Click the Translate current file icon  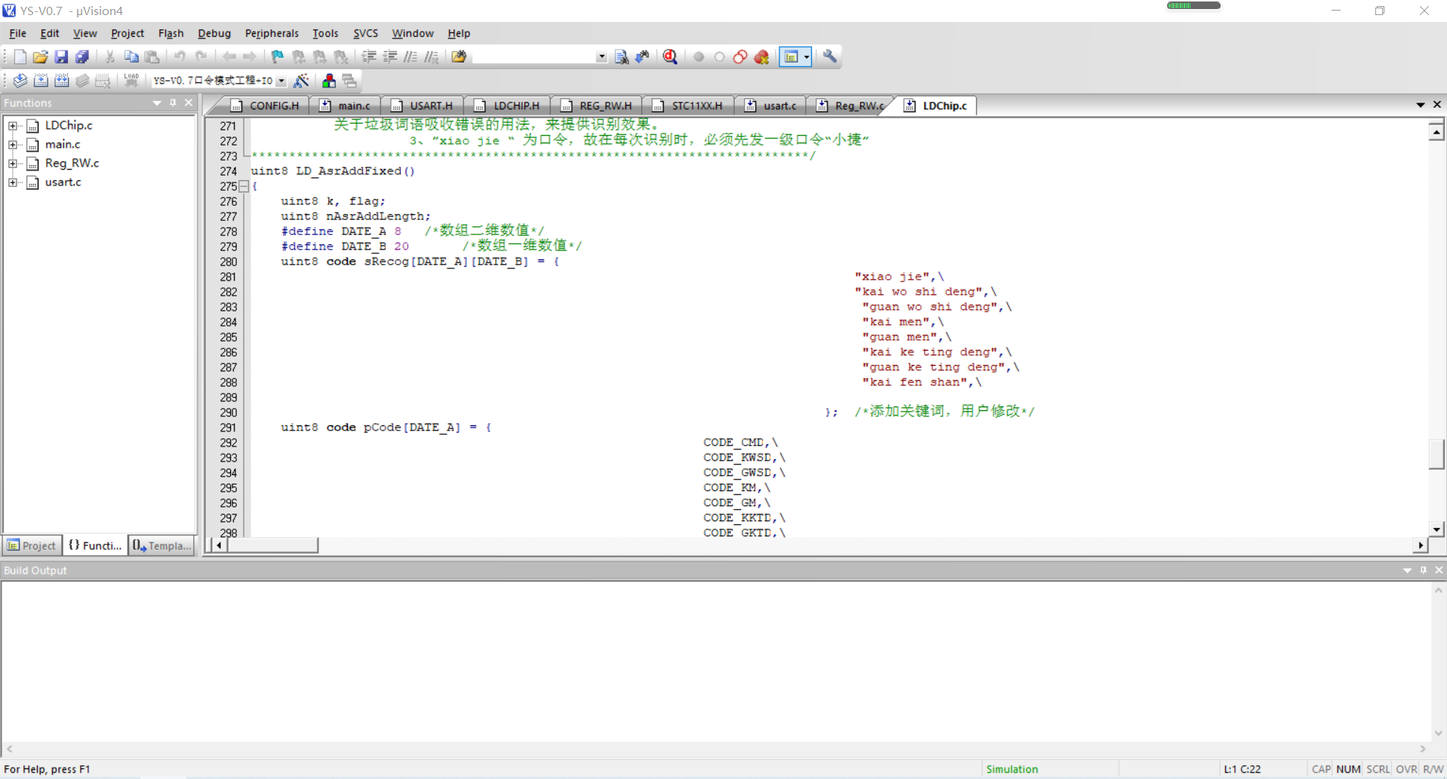(20, 81)
